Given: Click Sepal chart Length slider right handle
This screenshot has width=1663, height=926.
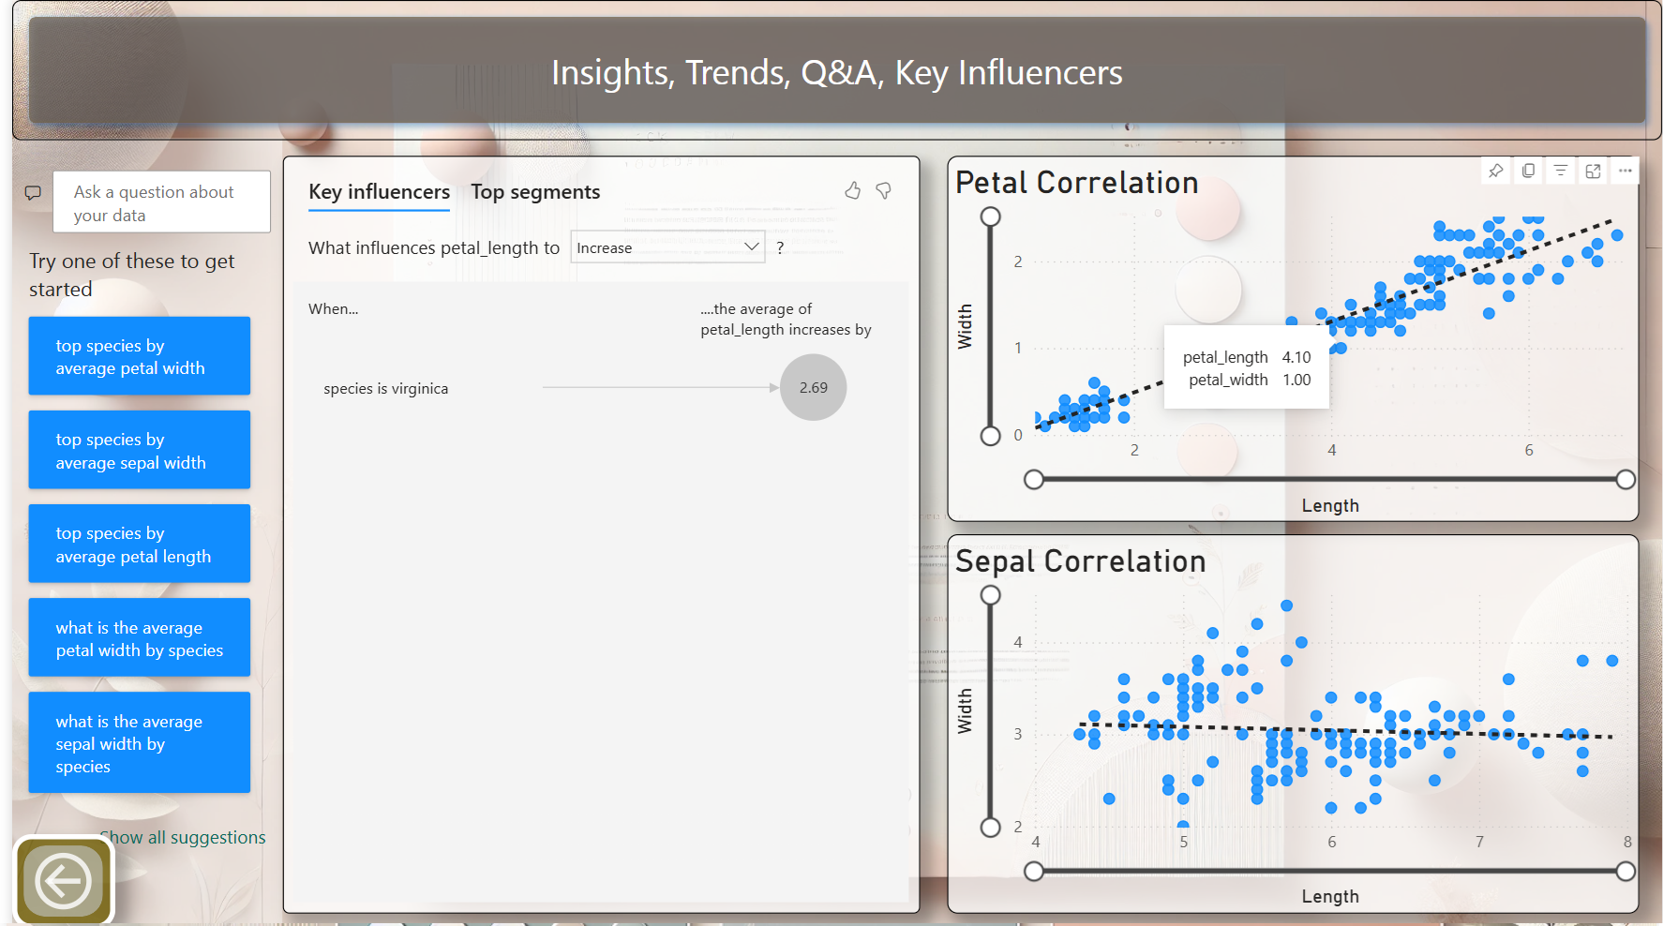Looking at the screenshot, I should coord(1626,871).
